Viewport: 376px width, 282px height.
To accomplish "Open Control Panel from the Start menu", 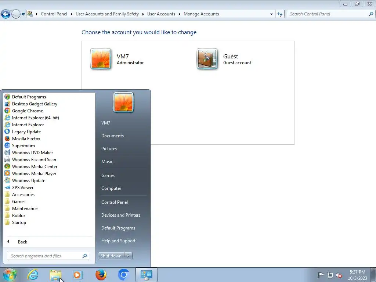I will click(x=115, y=202).
